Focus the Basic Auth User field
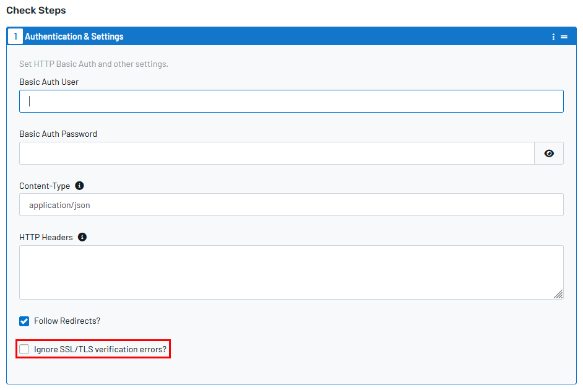 tap(291, 101)
